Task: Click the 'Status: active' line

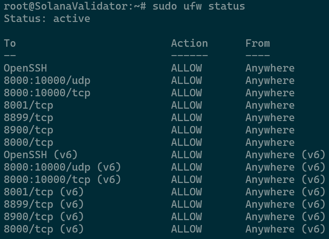Action: (x=47, y=19)
